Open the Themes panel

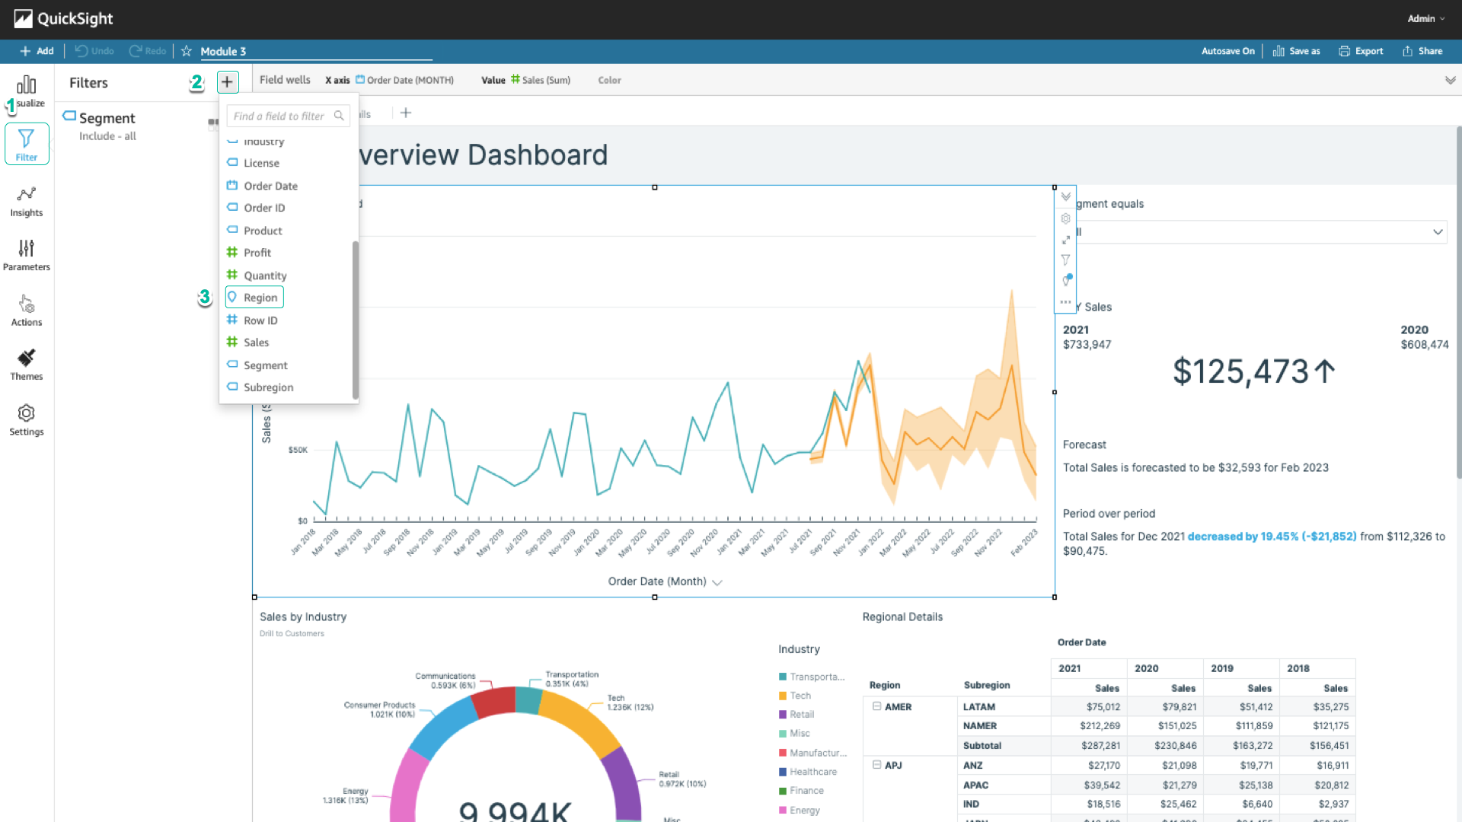27,365
